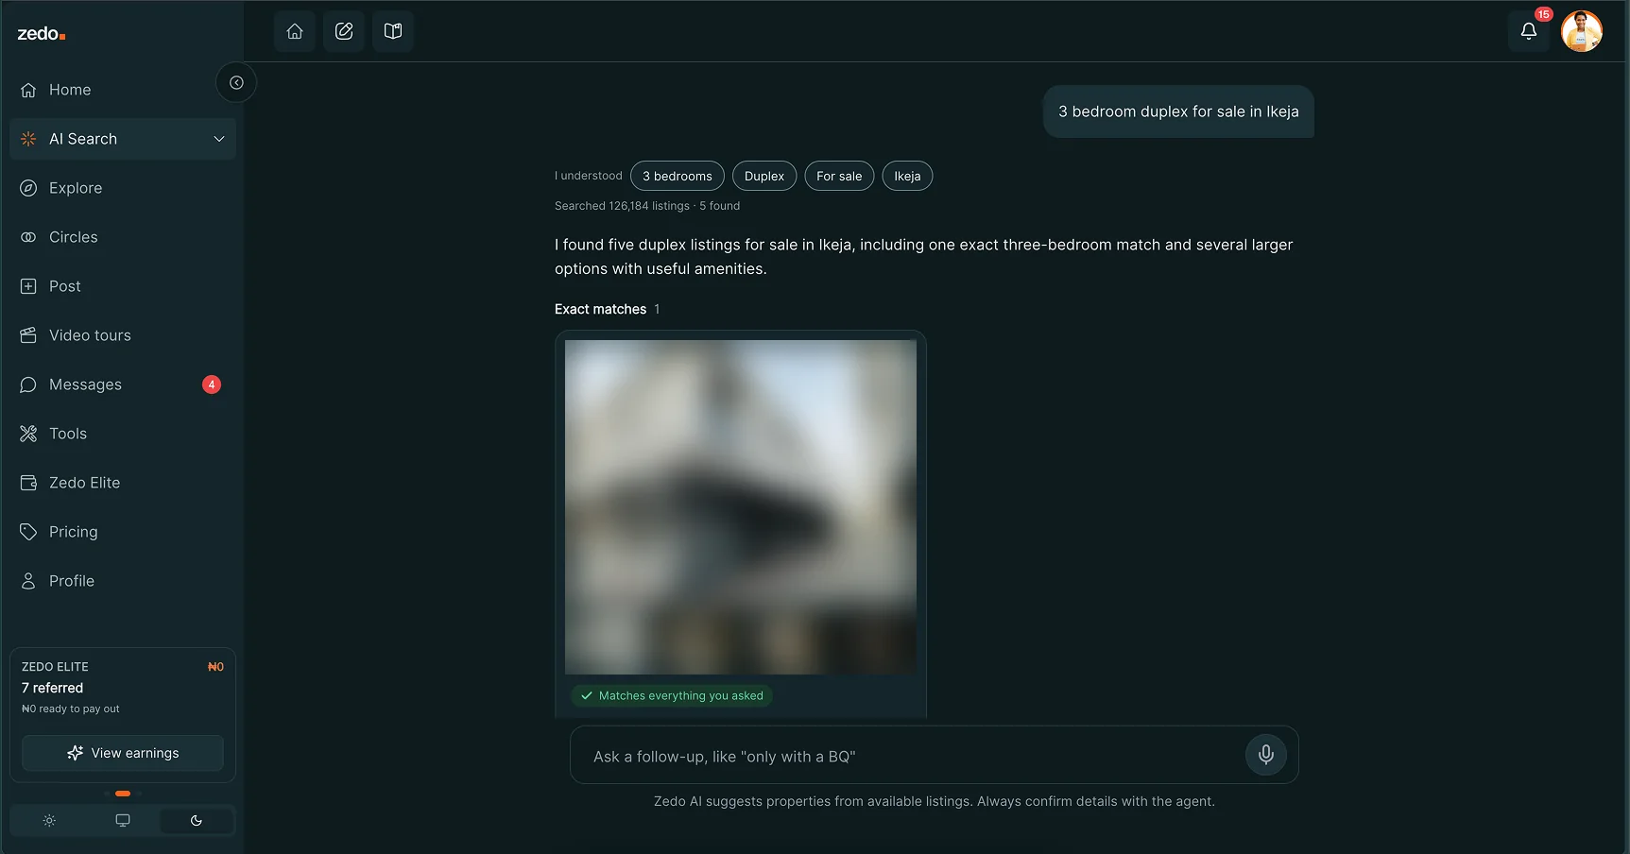Open Pricing in the sidebar
The width and height of the screenshot is (1630, 854).
[x=123, y=532]
